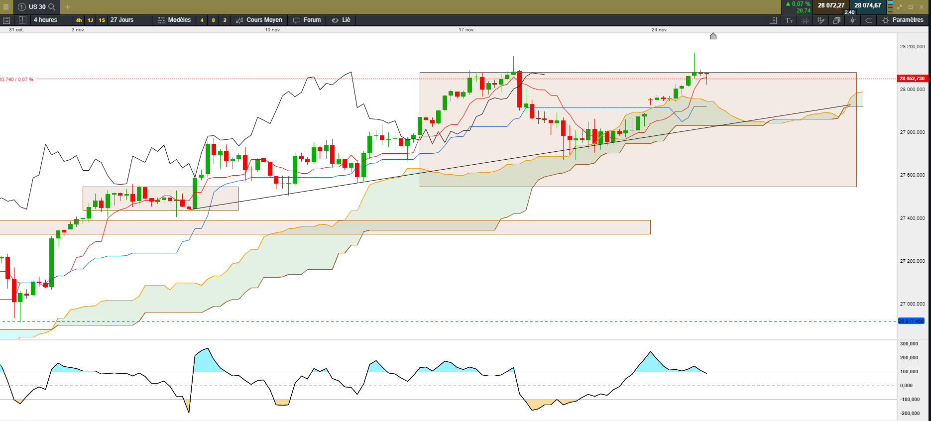931x421 pixels.
Task: Click the red 28 052,730 price label
Action: click(912, 79)
